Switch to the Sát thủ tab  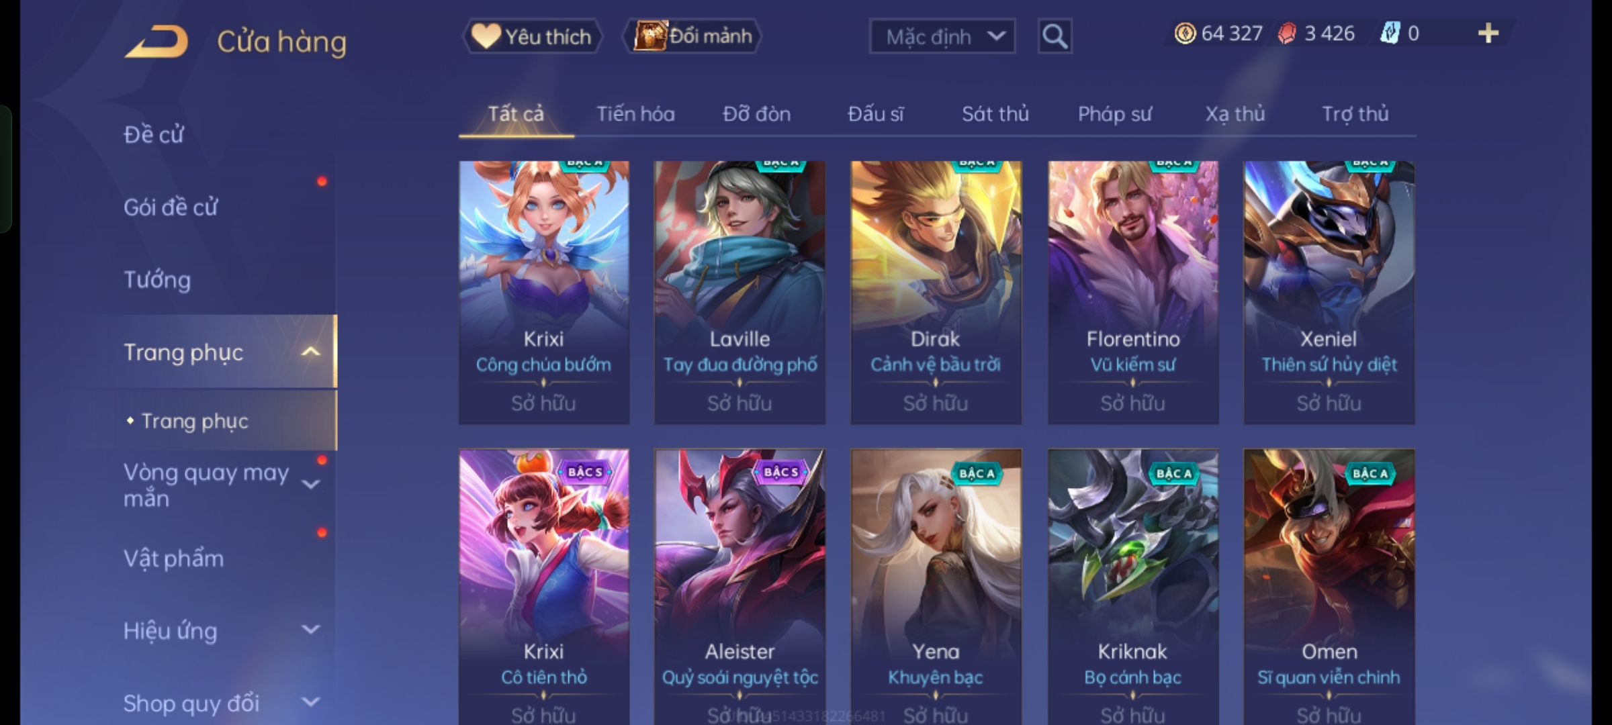pos(995,114)
